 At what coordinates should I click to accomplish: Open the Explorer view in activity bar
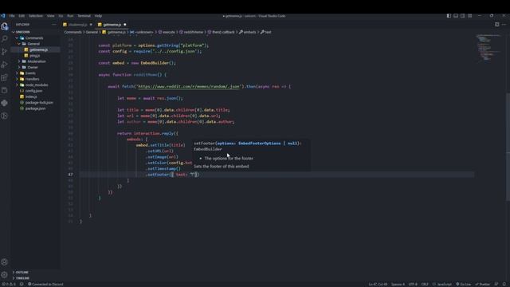(5, 26)
